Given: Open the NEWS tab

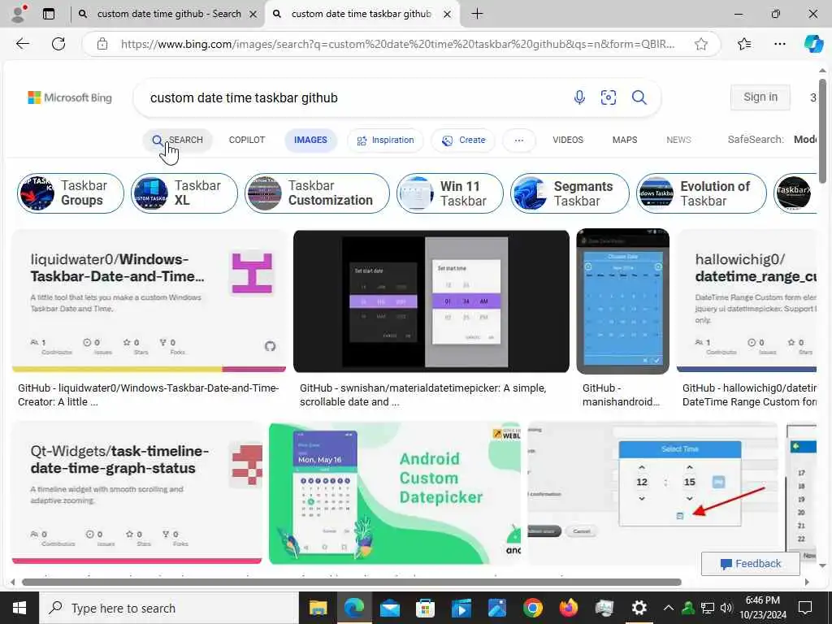Looking at the screenshot, I should (x=678, y=140).
